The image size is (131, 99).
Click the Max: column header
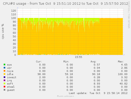point(121,62)
